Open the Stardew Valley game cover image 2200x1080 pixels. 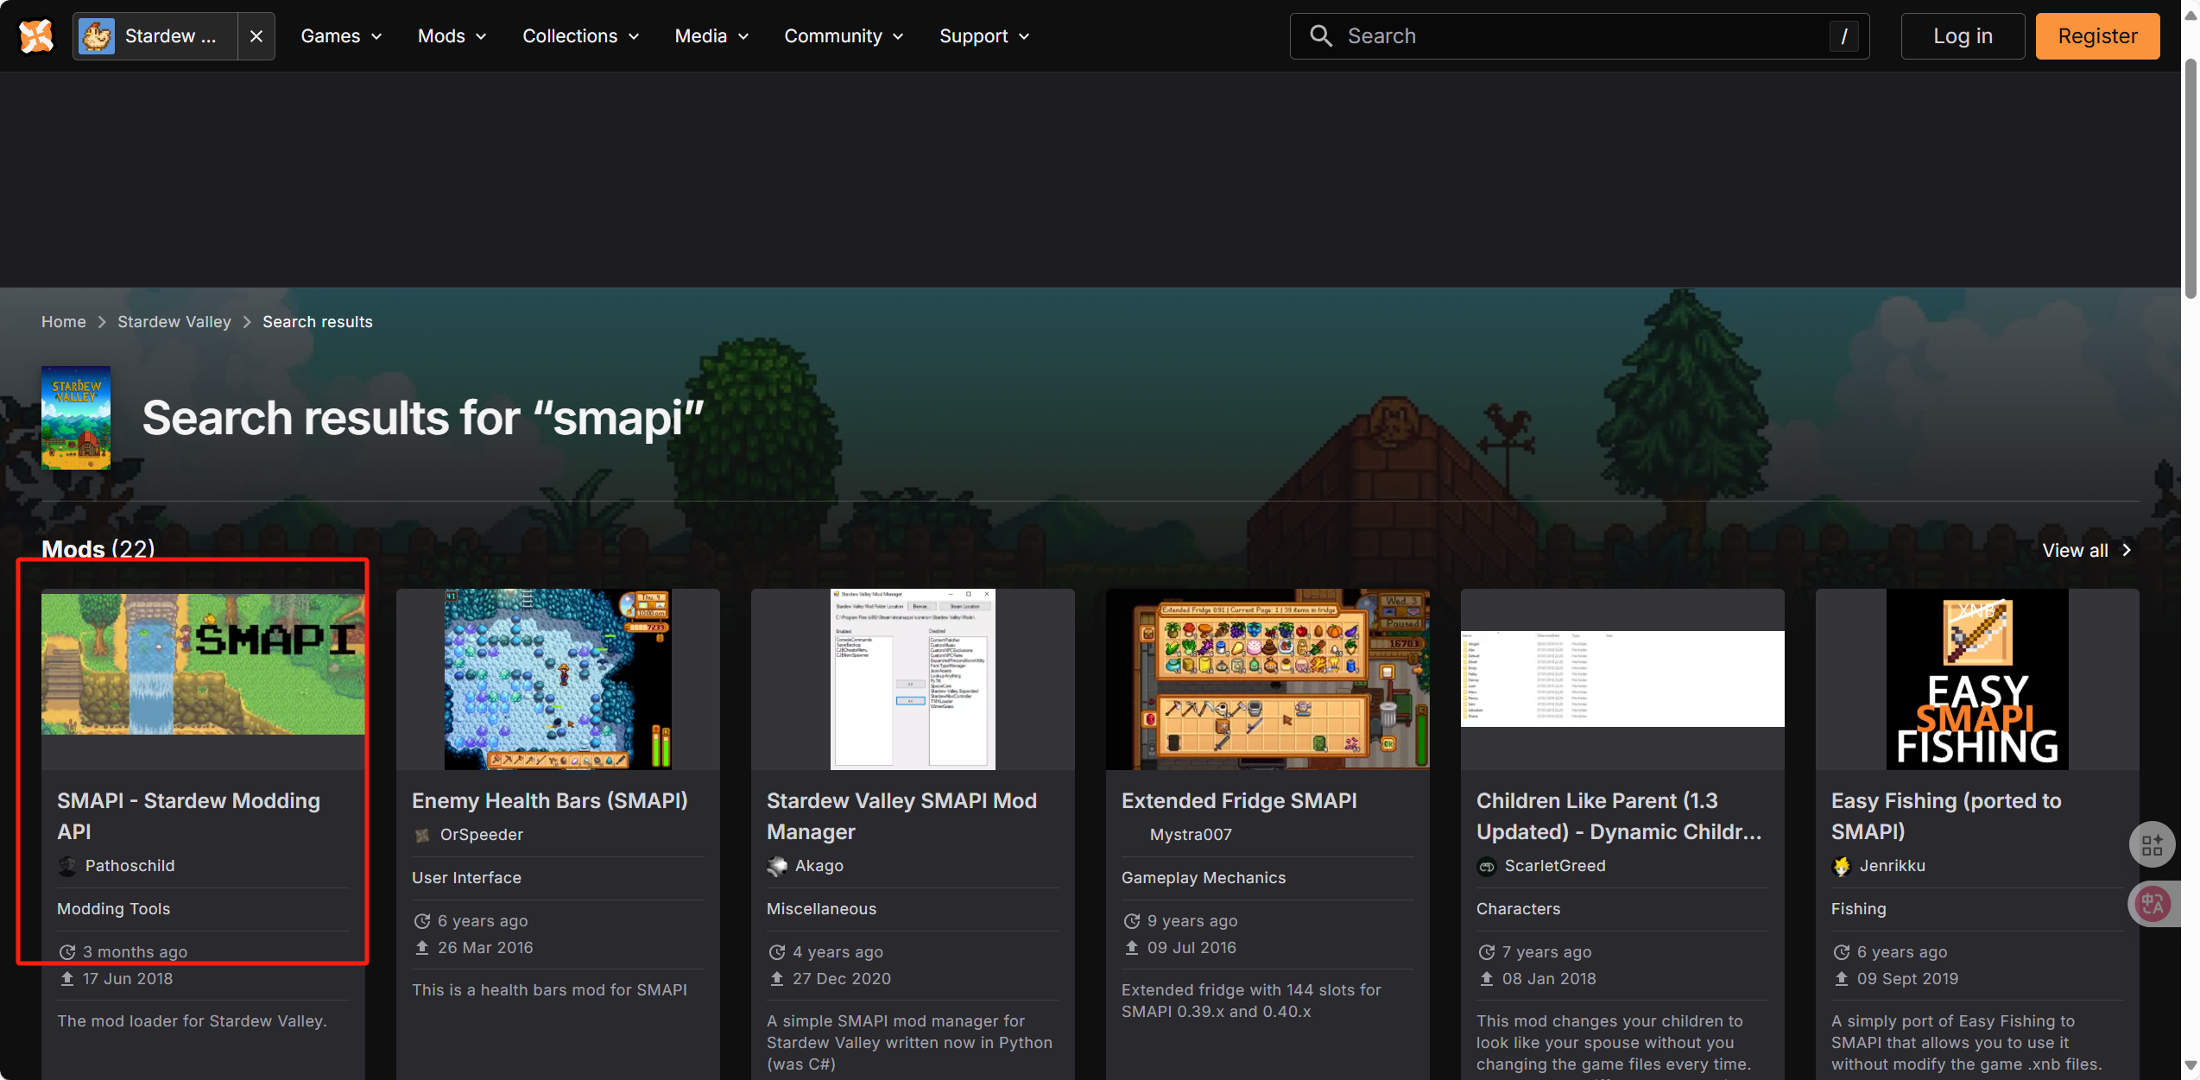click(x=76, y=418)
